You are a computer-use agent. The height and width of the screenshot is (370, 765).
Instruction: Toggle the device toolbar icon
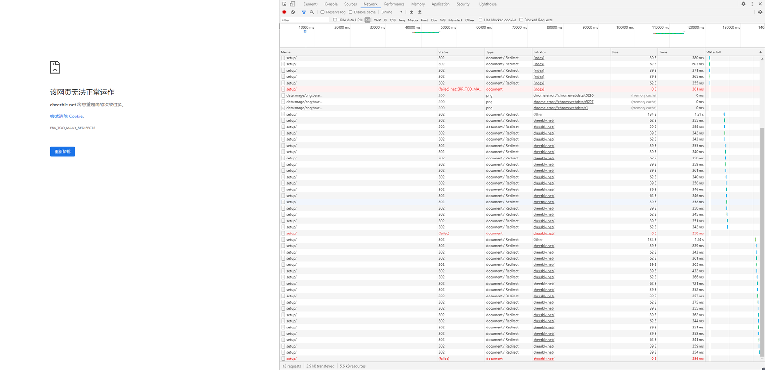[x=292, y=4]
